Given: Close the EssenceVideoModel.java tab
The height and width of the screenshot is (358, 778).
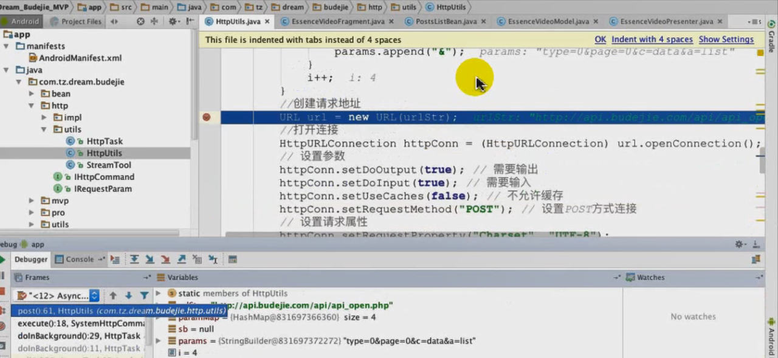Looking at the screenshot, I should 595,21.
